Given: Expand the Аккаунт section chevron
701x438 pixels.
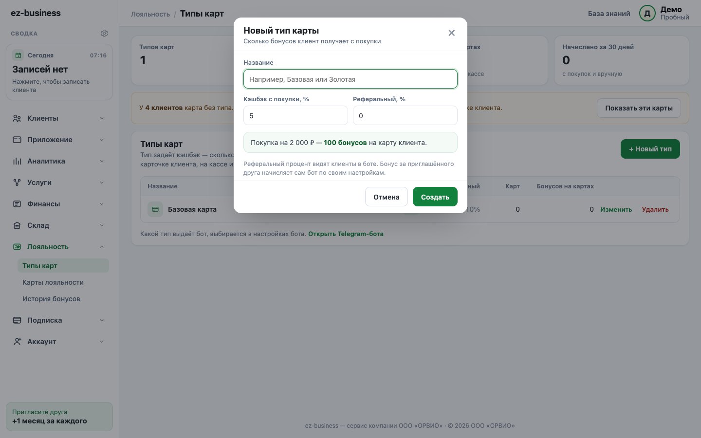Looking at the screenshot, I should (x=102, y=342).
